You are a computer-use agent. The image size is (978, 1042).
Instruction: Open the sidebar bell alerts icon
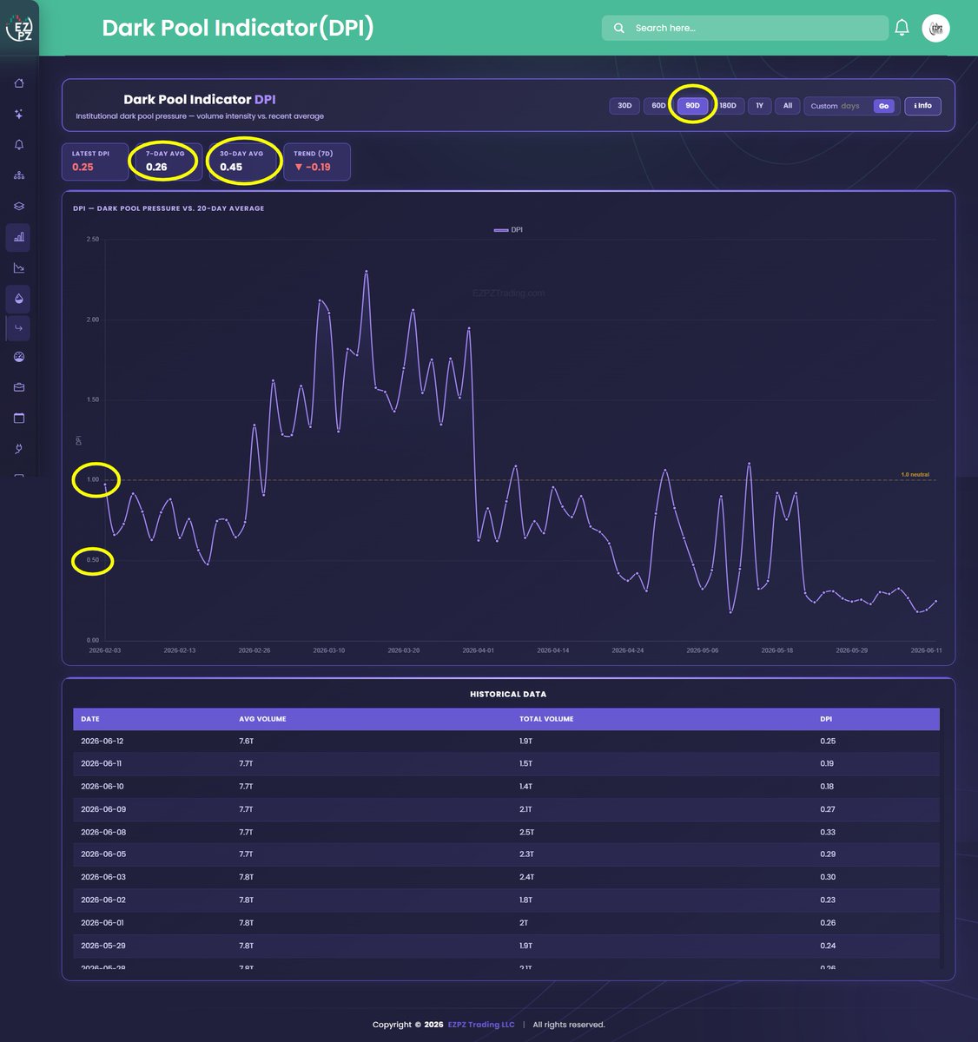pos(19,144)
